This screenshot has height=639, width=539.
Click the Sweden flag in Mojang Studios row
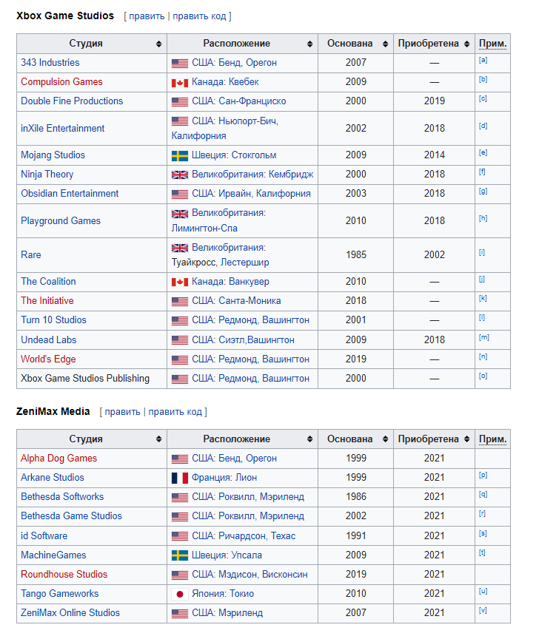coord(179,155)
